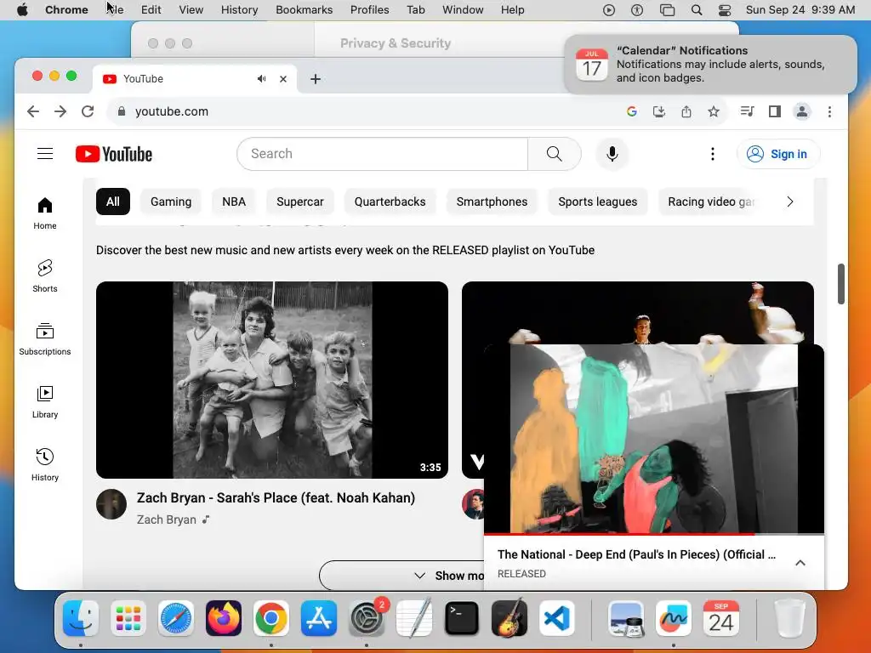
Task: Click Zach Bryan channel avatar
Action: pos(111,504)
